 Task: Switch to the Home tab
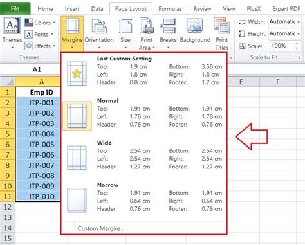pyautogui.click(x=45, y=9)
